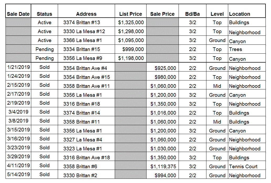Click the Sale Price header cell
The height and width of the screenshot is (183, 271).
162,14
